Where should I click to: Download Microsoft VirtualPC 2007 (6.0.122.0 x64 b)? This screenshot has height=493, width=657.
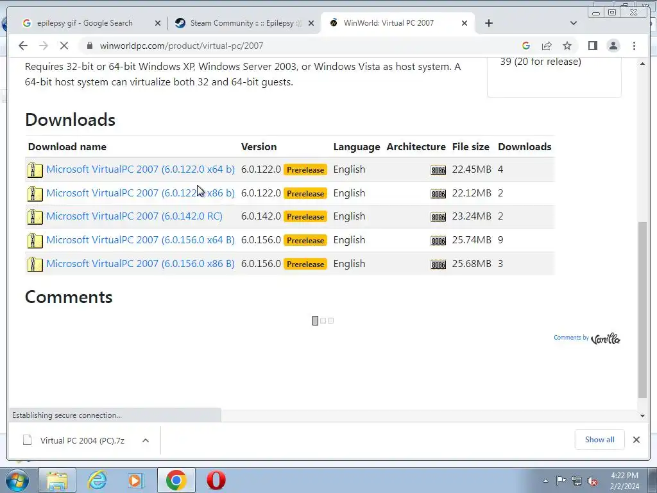click(141, 169)
